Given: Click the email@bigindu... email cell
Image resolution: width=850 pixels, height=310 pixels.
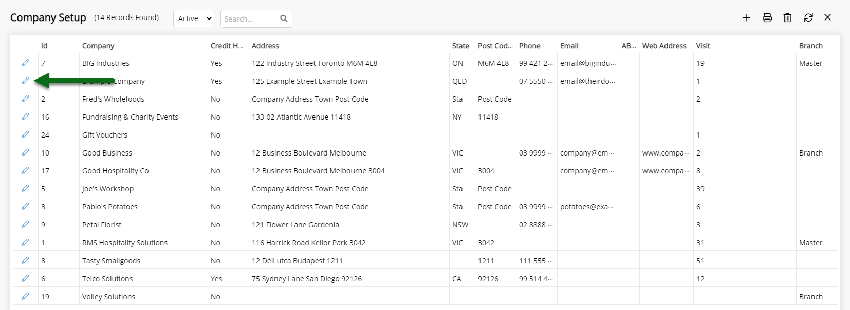Looking at the screenshot, I should (588, 63).
